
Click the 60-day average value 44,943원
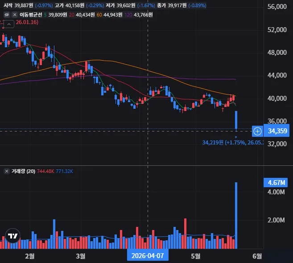(113, 15)
